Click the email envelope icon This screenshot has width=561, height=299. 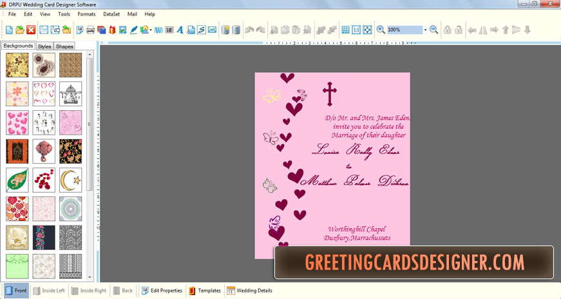[212, 30]
